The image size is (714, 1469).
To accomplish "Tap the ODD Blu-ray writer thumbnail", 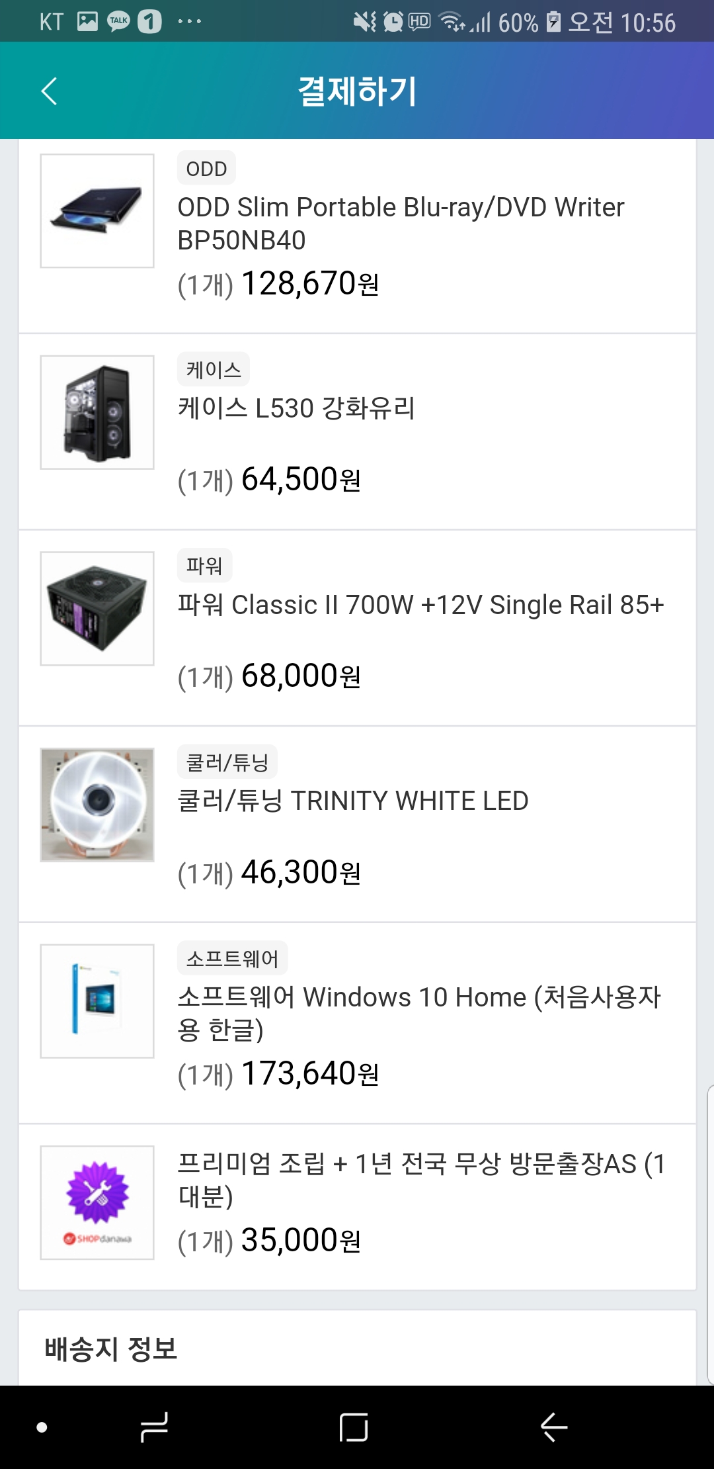I will coord(97,211).
